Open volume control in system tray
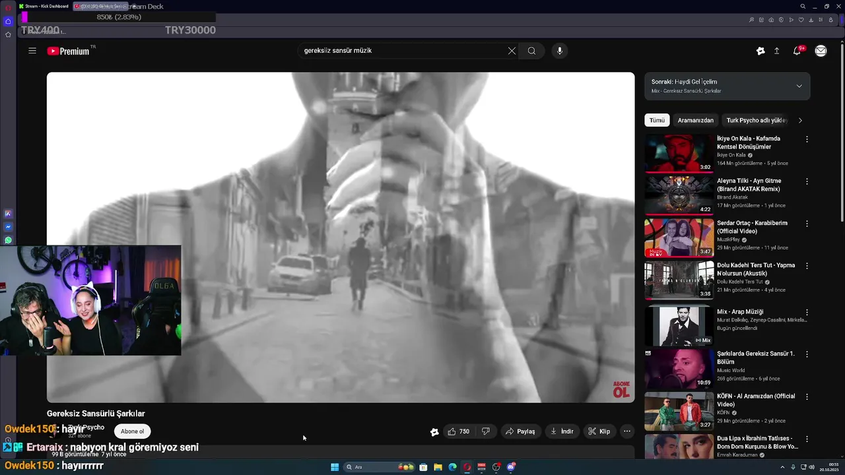This screenshot has width=845, height=475. (x=811, y=467)
